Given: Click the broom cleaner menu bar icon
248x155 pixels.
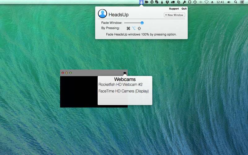Looking at the screenshot, I should point(162,2).
